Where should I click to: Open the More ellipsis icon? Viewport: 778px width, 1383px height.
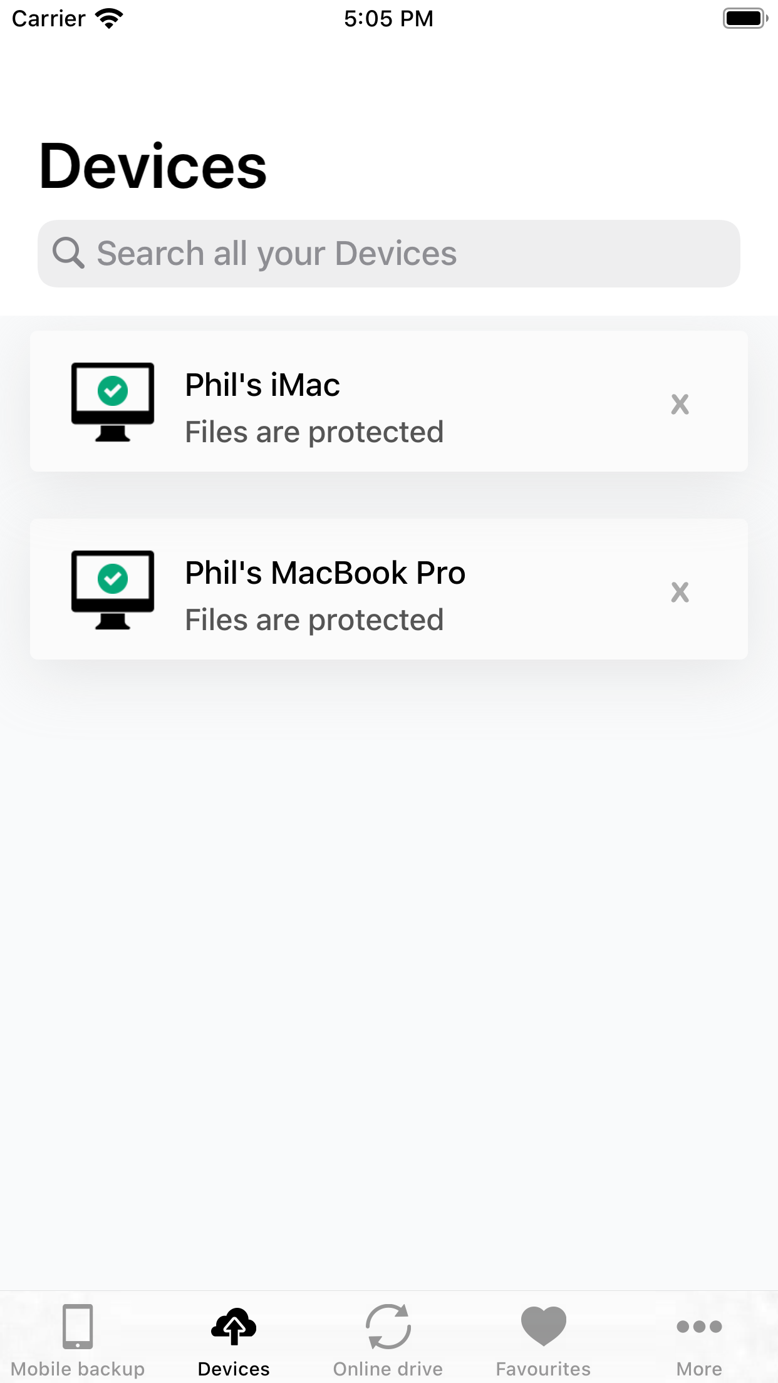[700, 1327]
